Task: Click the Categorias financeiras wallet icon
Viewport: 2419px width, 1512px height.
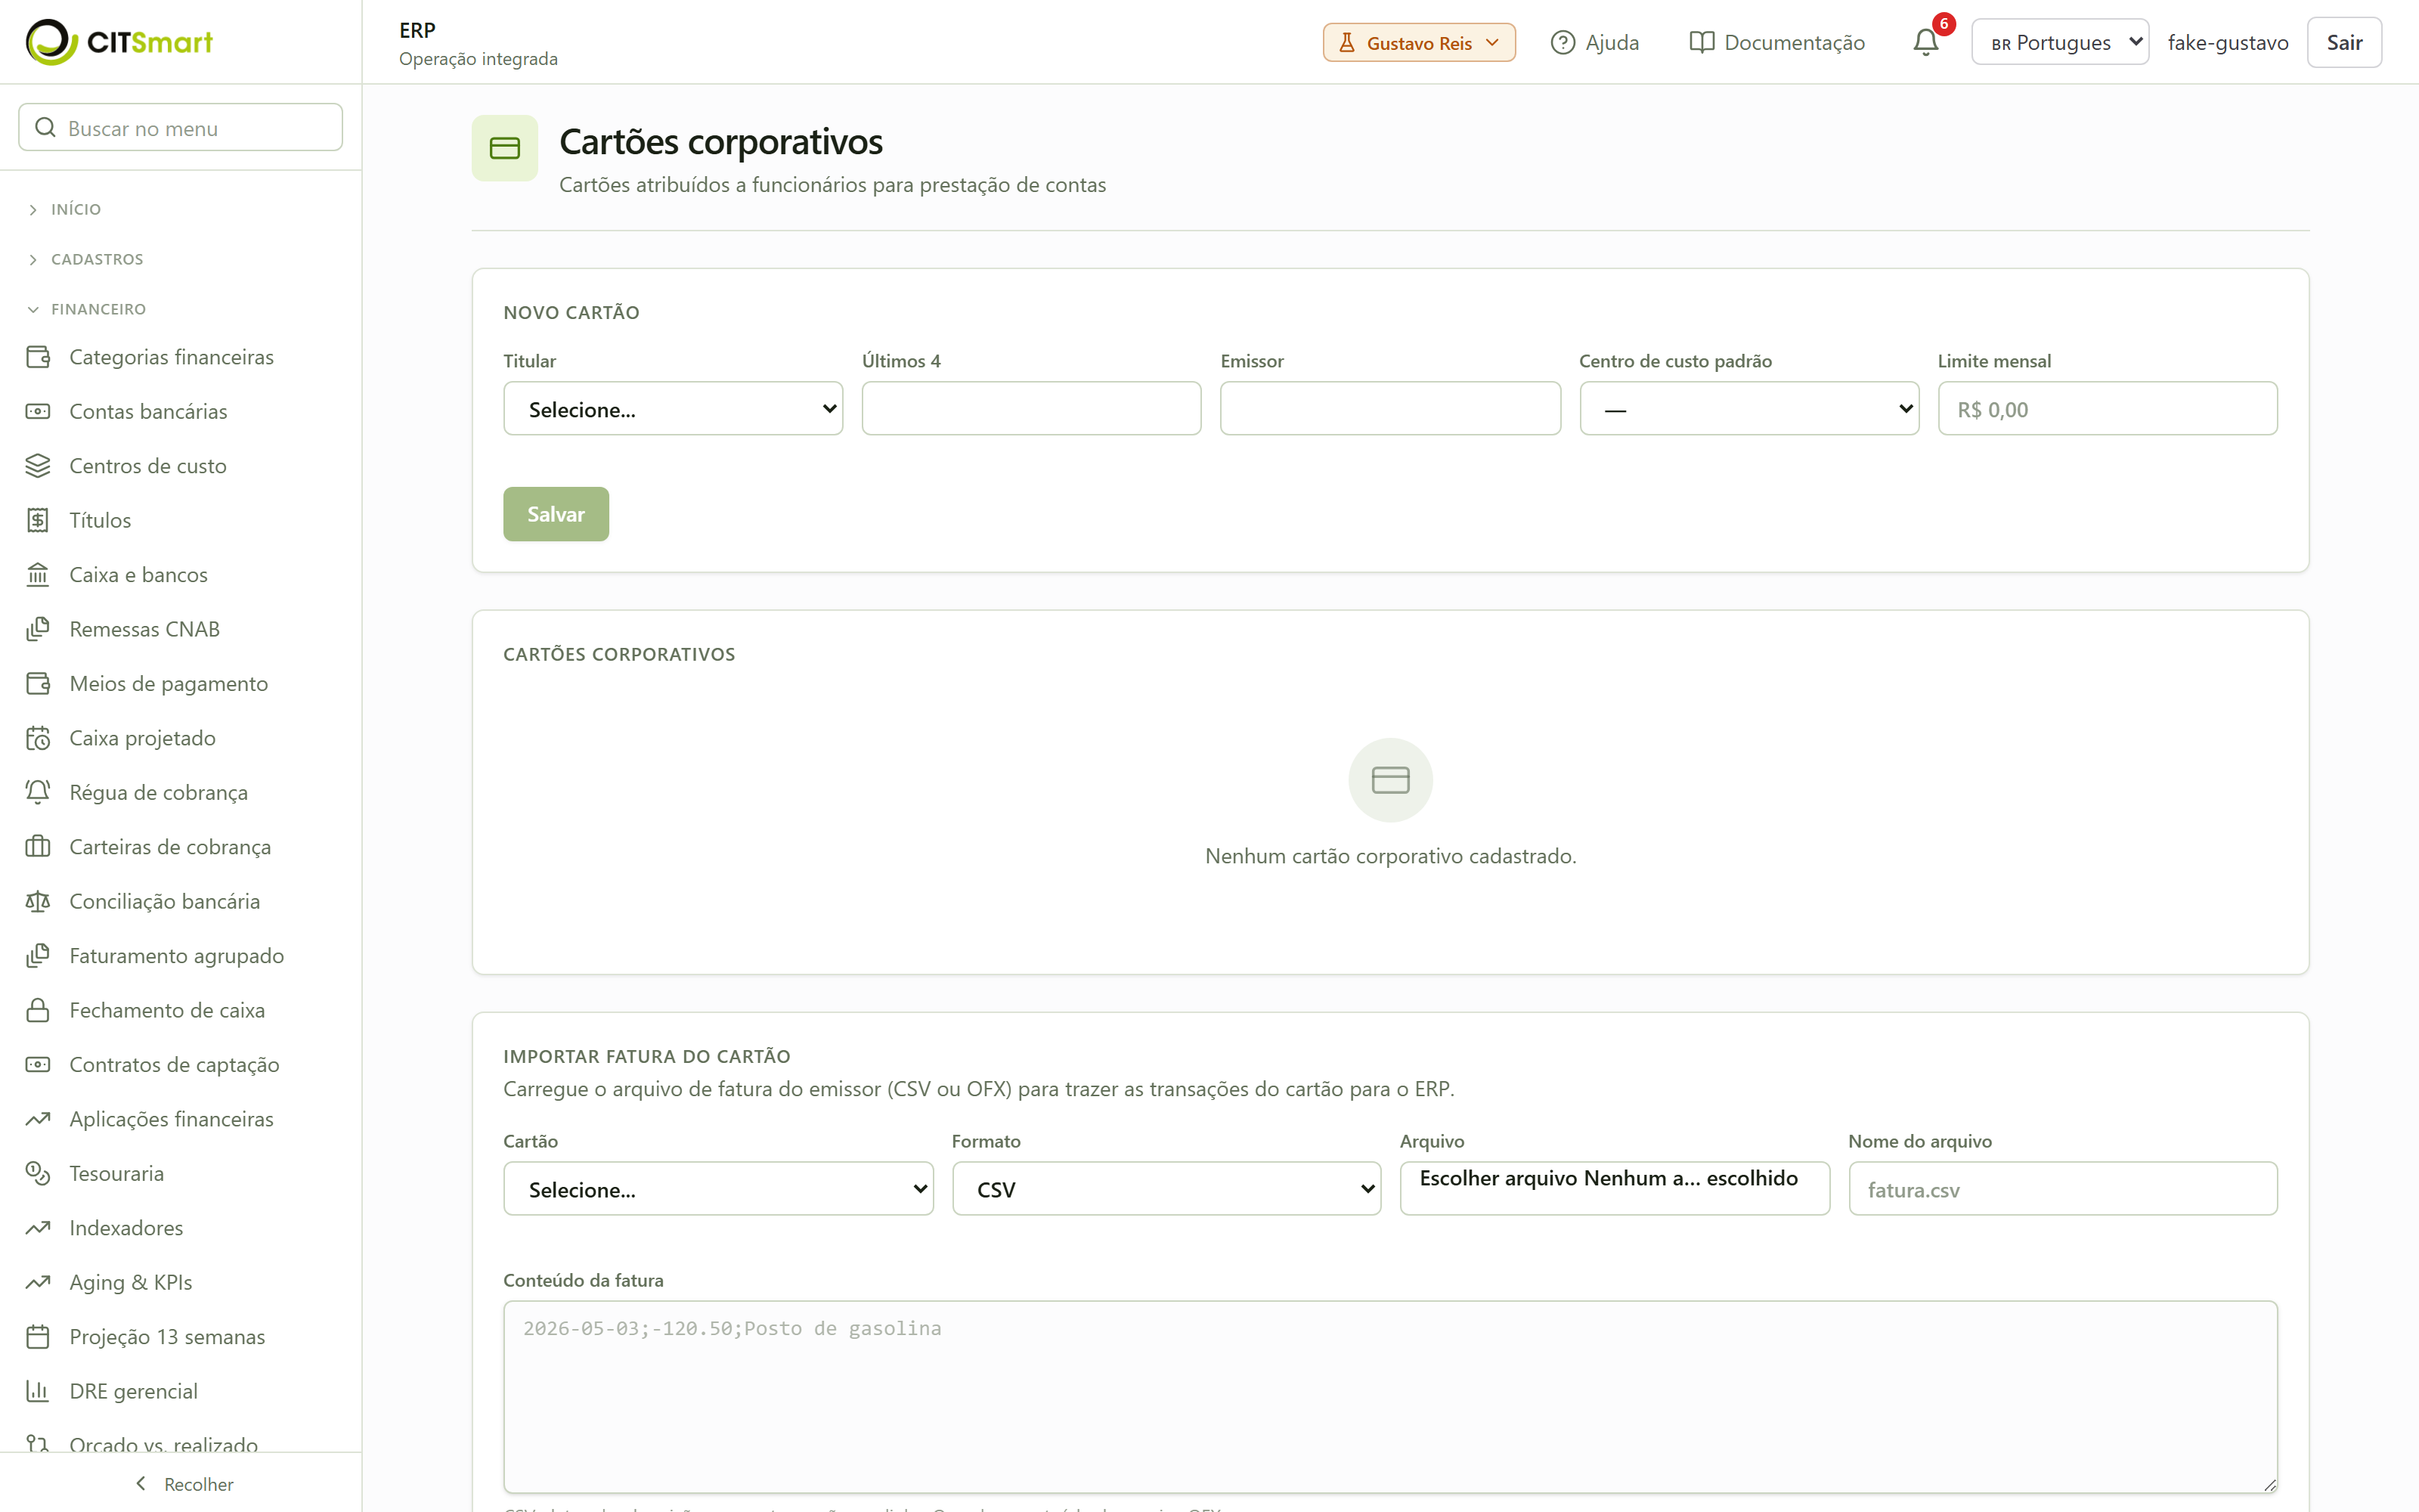Action: [38, 357]
